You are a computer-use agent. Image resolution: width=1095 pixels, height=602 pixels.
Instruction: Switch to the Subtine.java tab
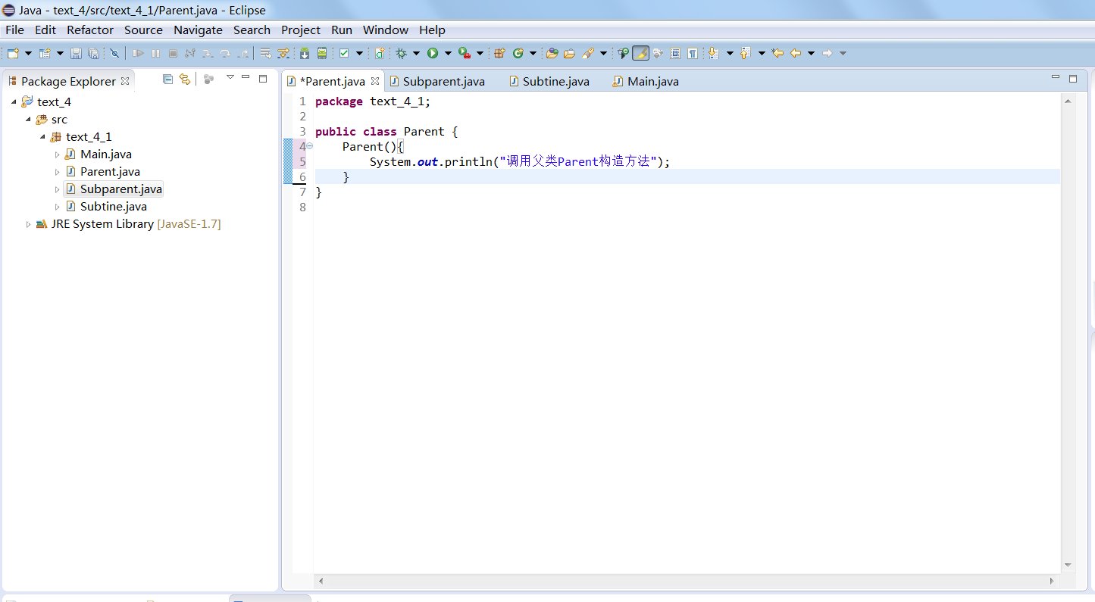[555, 81]
